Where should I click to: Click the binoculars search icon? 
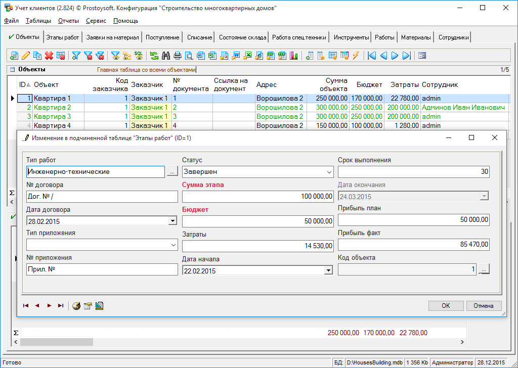[x=165, y=56]
